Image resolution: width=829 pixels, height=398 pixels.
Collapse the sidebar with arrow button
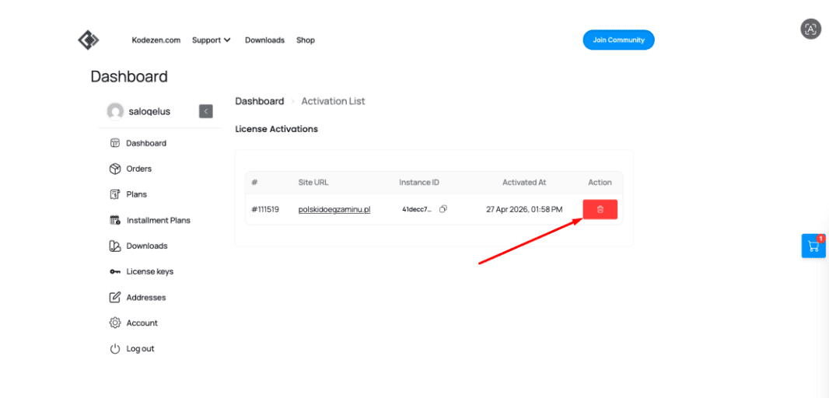tap(205, 111)
